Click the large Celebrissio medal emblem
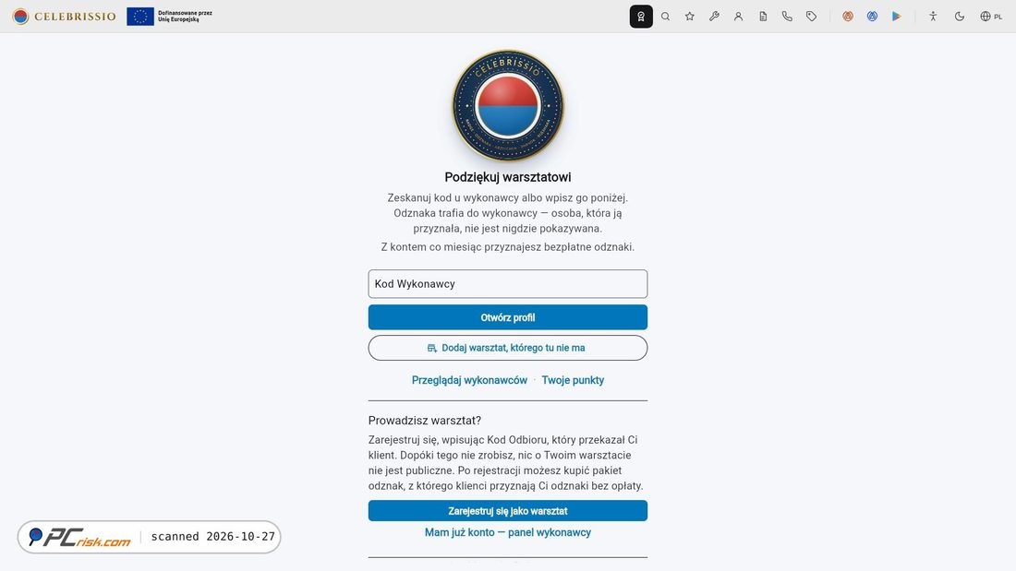 [x=508, y=105]
